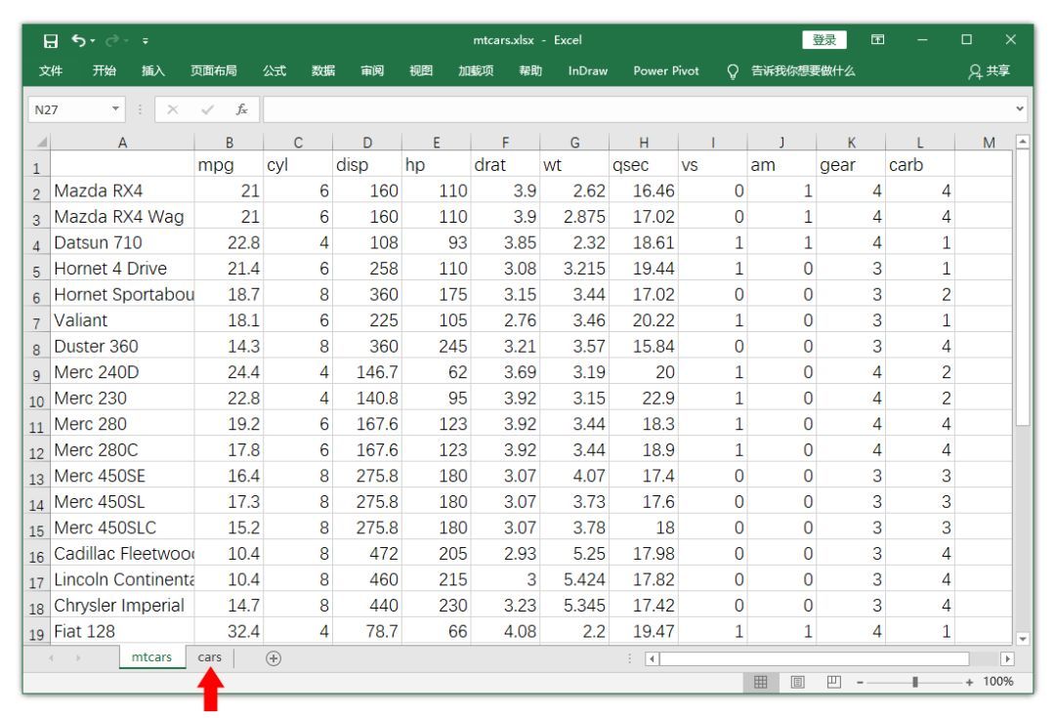
Task: Open the 视图 tab
Action: pyautogui.click(x=421, y=70)
